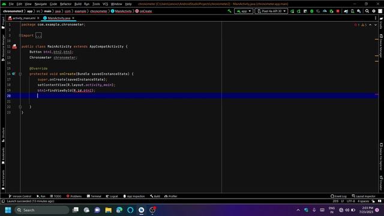Open the Build menu
Screen dimensions: 384x216
(x=78, y=4)
